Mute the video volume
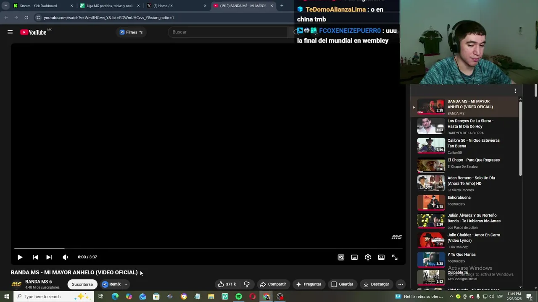 [x=65, y=257]
